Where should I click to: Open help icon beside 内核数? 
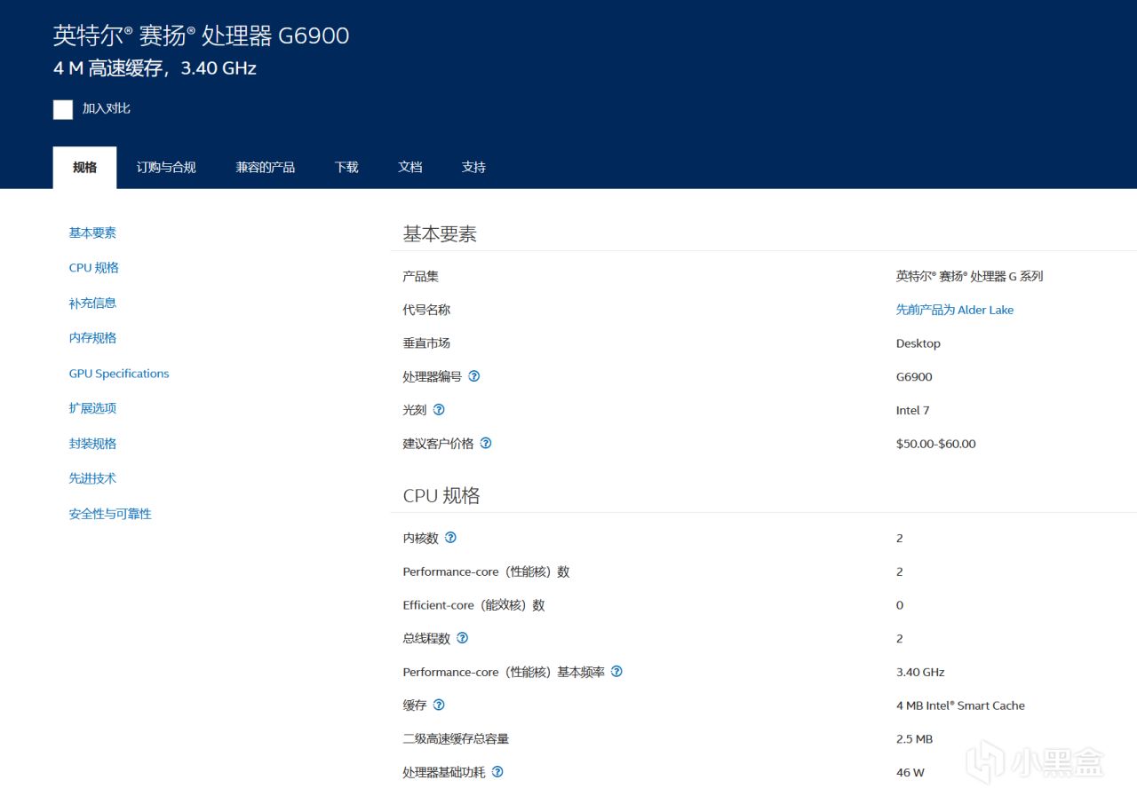point(450,538)
